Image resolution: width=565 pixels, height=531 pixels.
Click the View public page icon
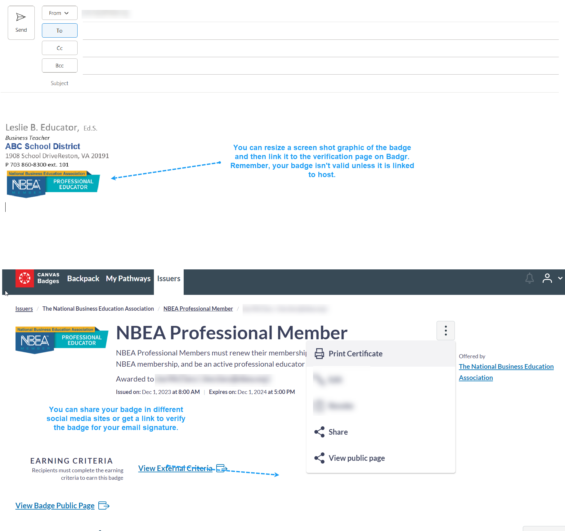point(319,458)
